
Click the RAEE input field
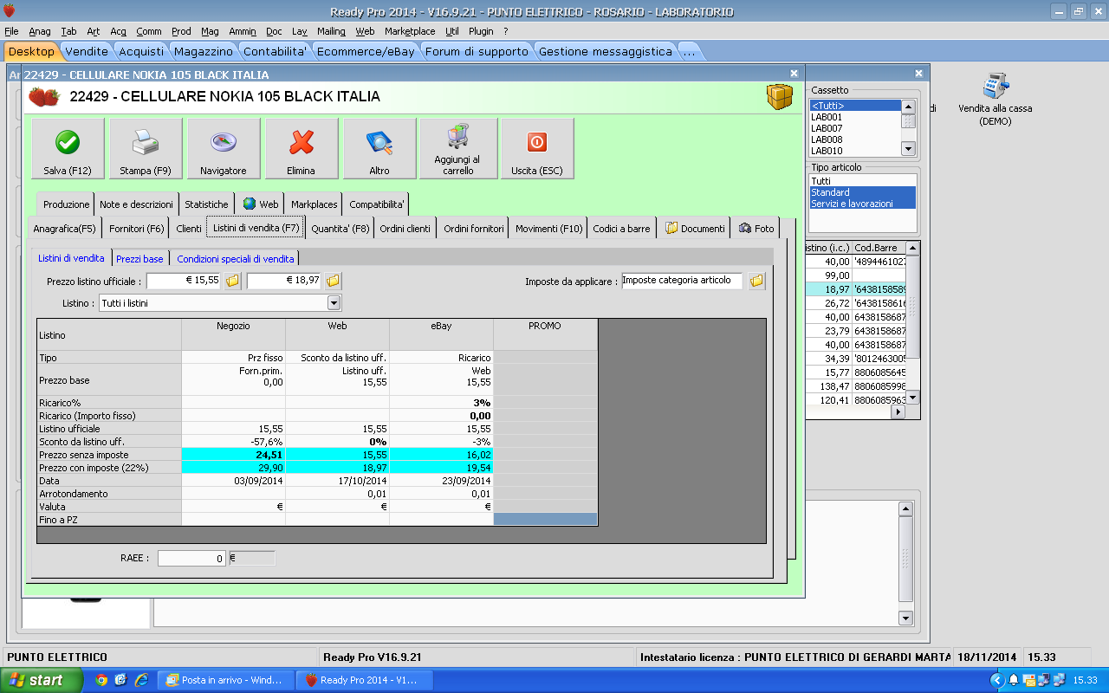point(191,559)
